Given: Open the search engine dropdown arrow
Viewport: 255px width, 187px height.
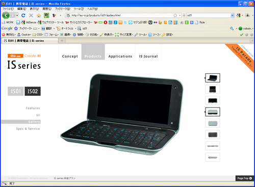Looking at the screenshot, I should (233, 15).
